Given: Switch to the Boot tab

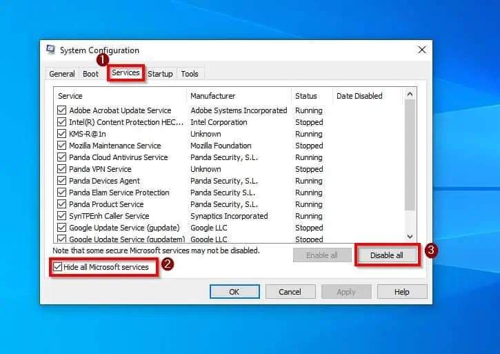Looking at the screenshot, I should (90, 74).
